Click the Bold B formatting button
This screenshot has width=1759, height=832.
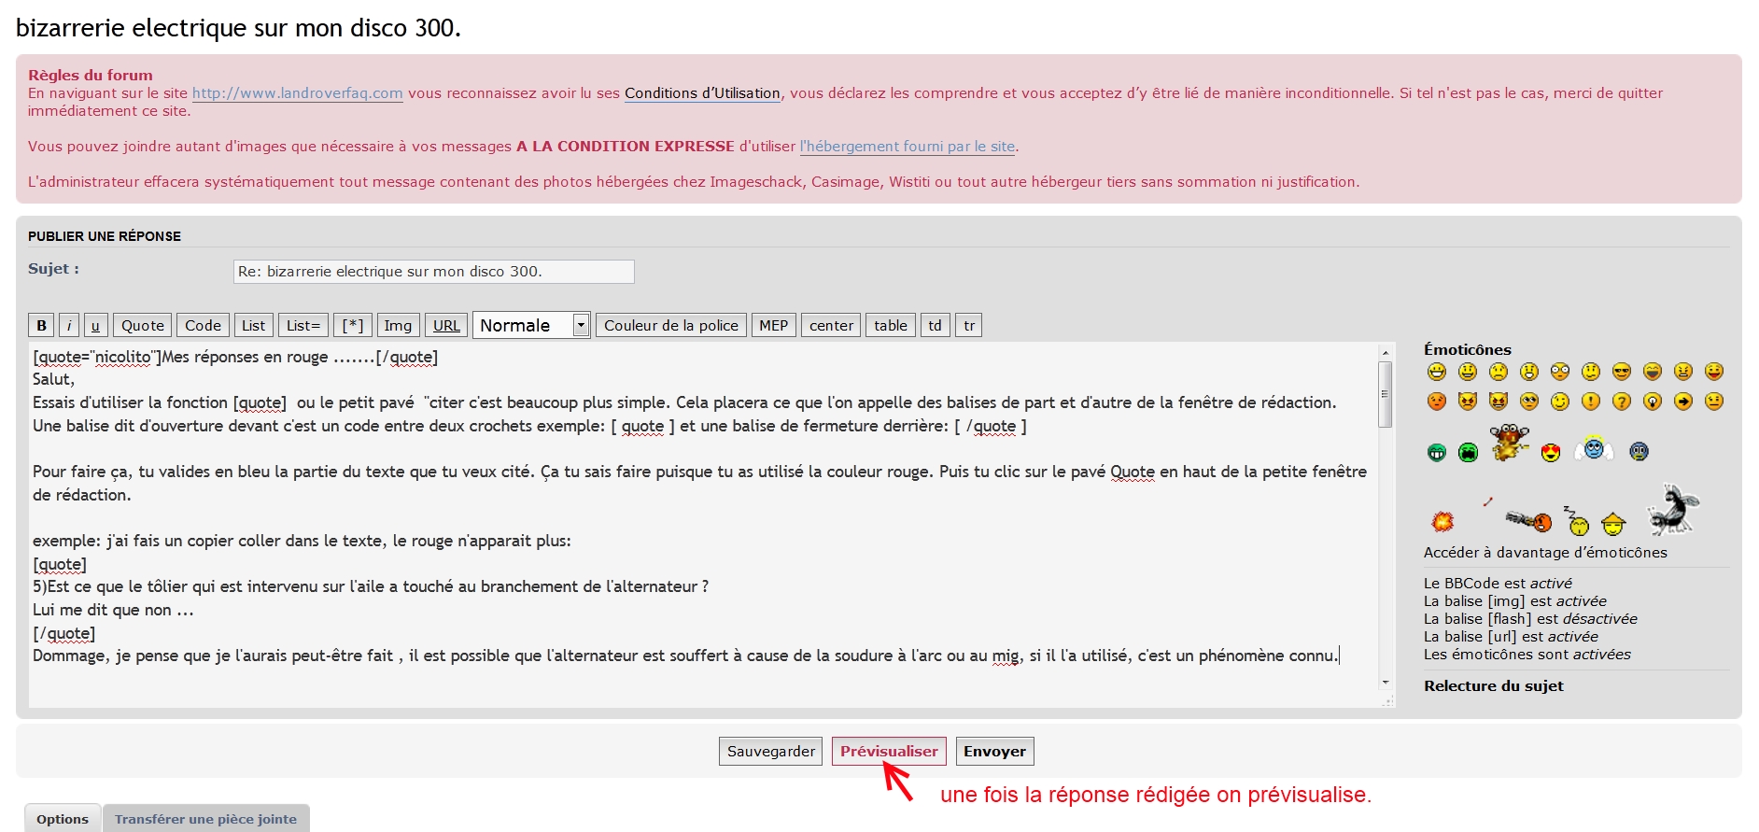[x=41, y=325]
